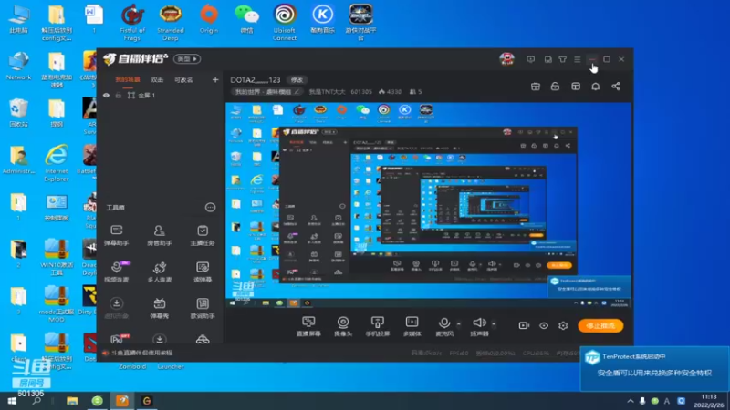Viewport: 730px width, 410px height.
Task: Click the TenProtect notification popup
Action: click(x=654, y=368)
